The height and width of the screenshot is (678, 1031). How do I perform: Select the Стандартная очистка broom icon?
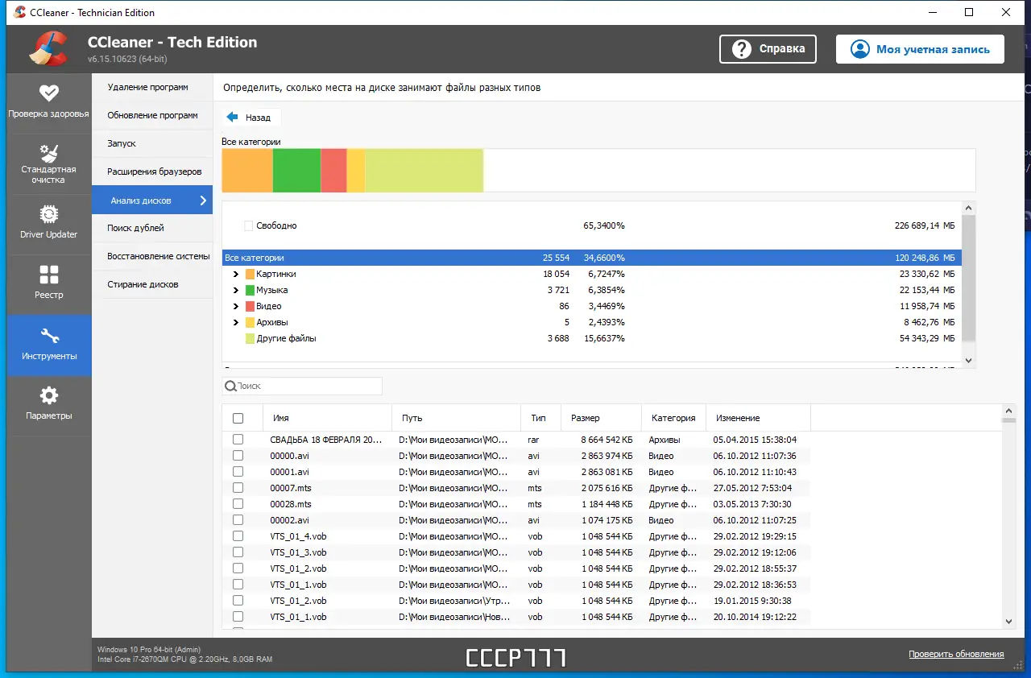(49, 152)
